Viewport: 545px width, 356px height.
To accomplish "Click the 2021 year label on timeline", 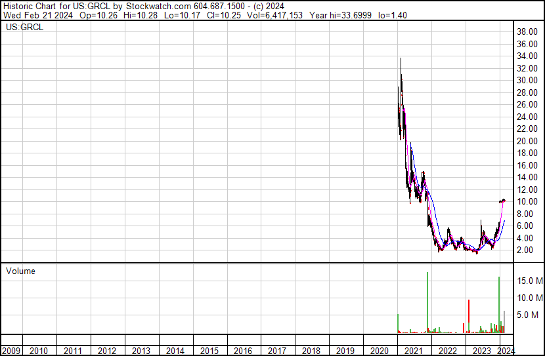I will click(414, 351).
